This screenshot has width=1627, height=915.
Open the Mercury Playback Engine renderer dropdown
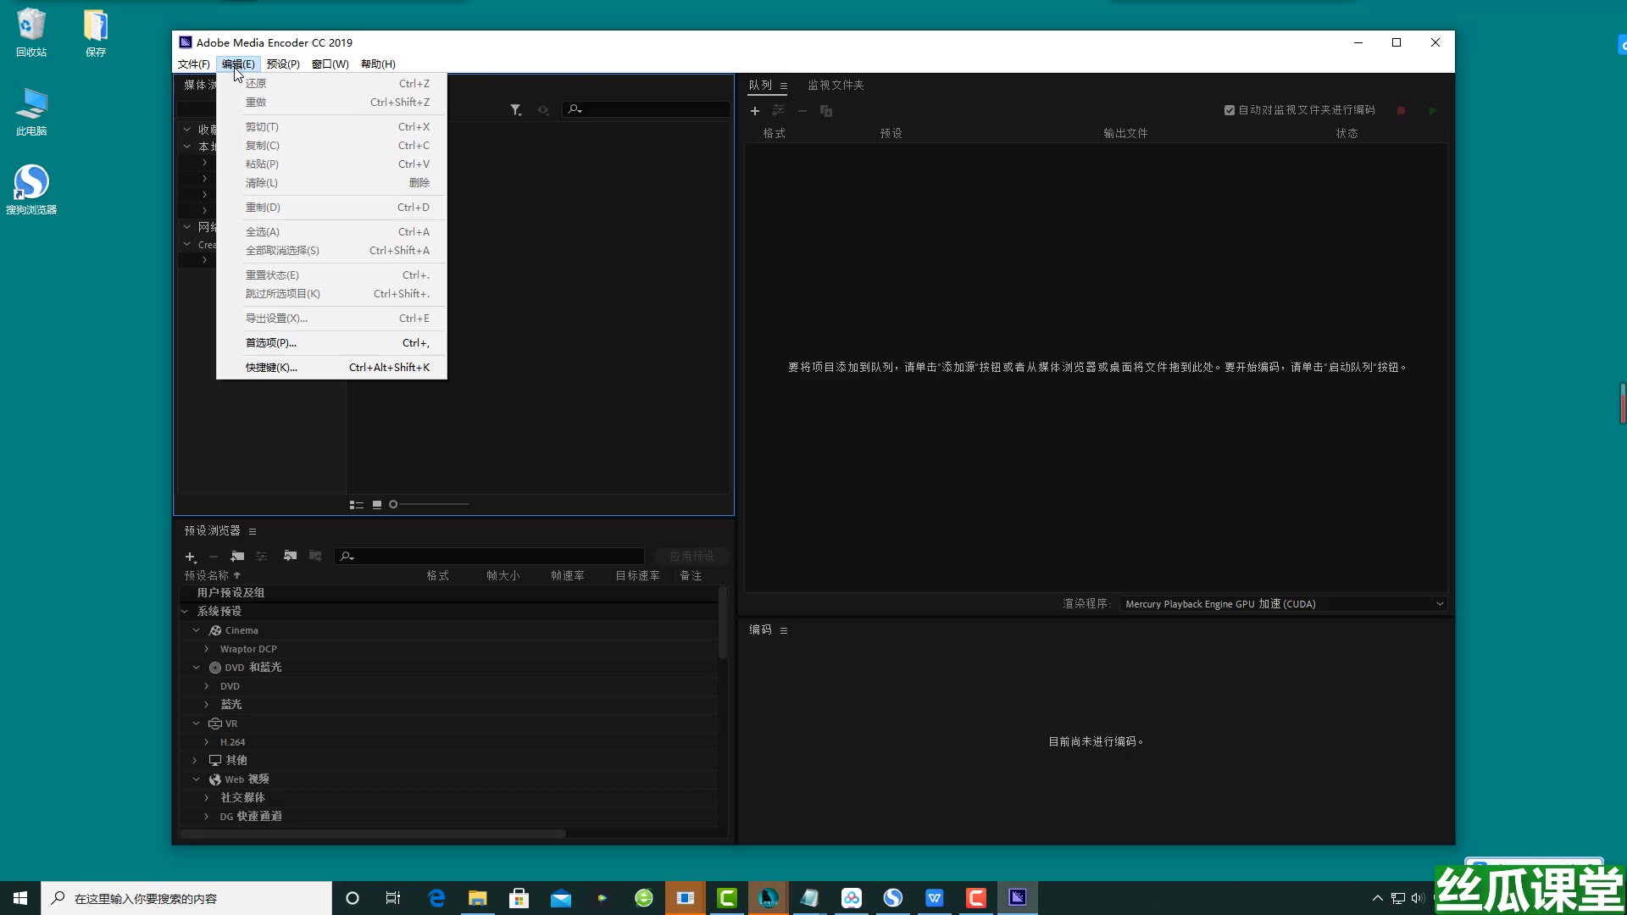[1283, 604]
